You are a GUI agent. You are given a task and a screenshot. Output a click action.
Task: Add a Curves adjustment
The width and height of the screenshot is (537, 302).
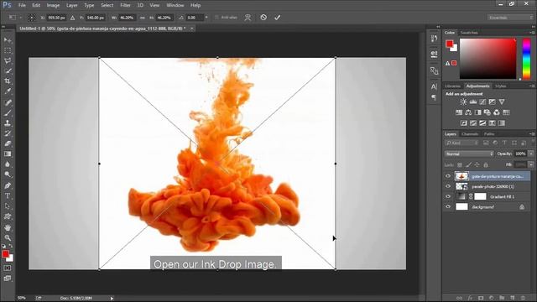(x=482, y=102)
